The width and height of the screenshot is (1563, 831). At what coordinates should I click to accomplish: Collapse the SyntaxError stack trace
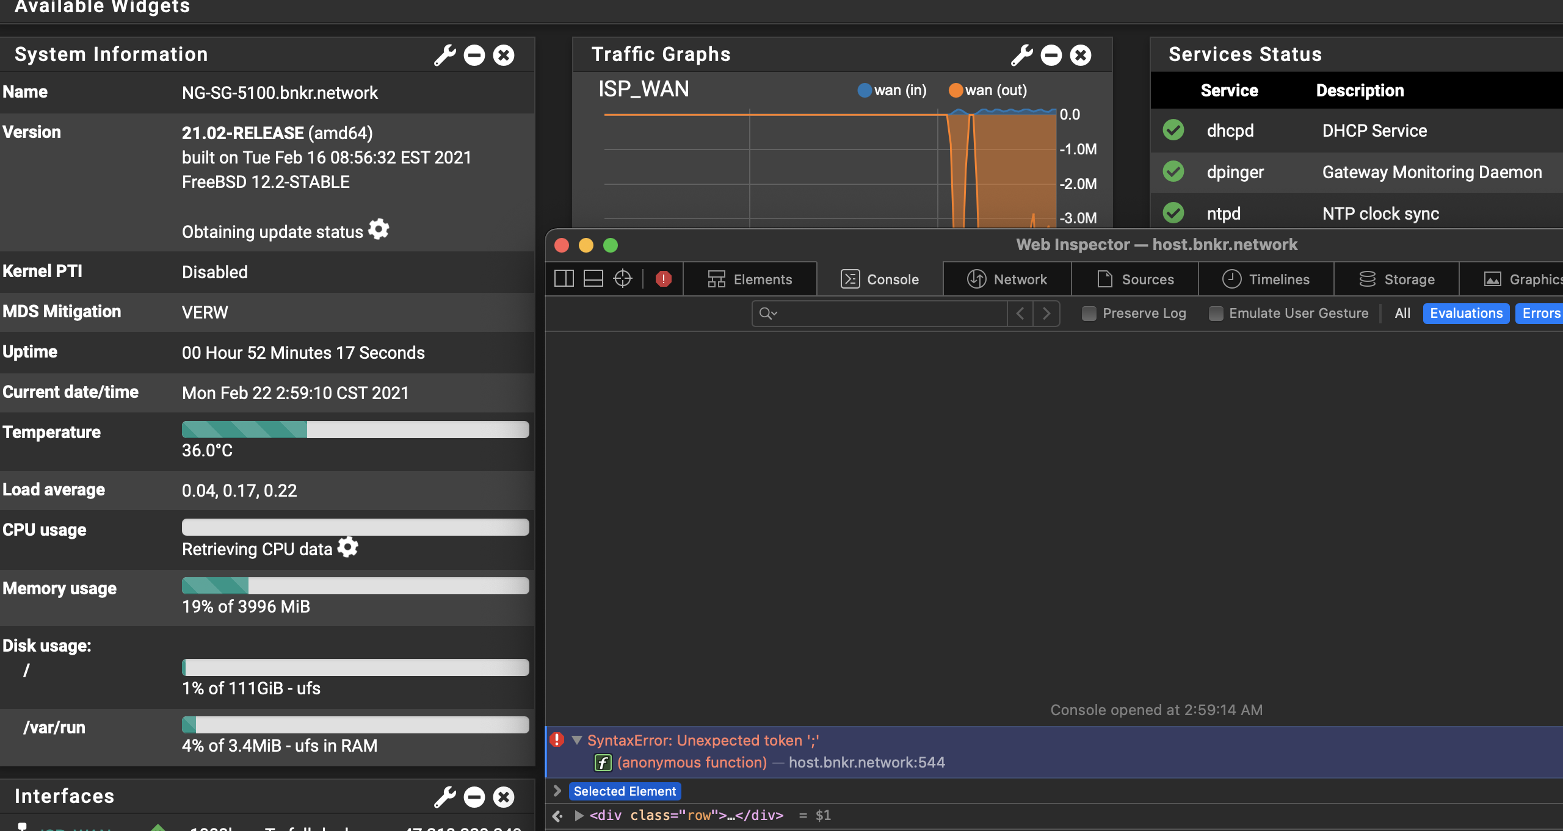tap(576, 740)
